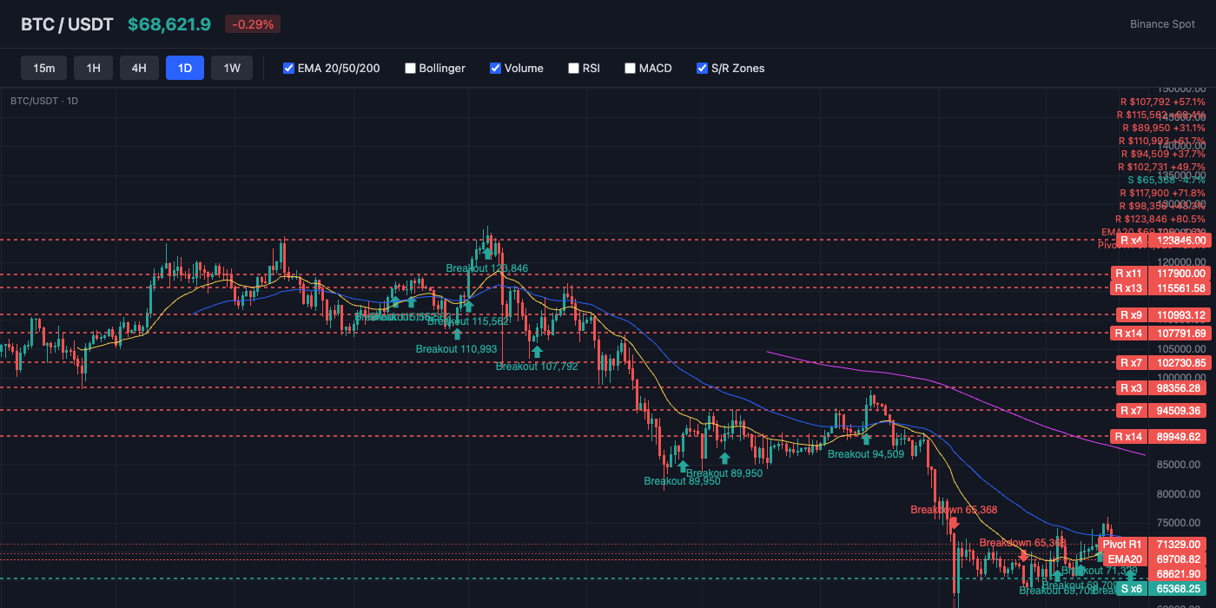Switch to the 1W timeframe

(232, 67)
